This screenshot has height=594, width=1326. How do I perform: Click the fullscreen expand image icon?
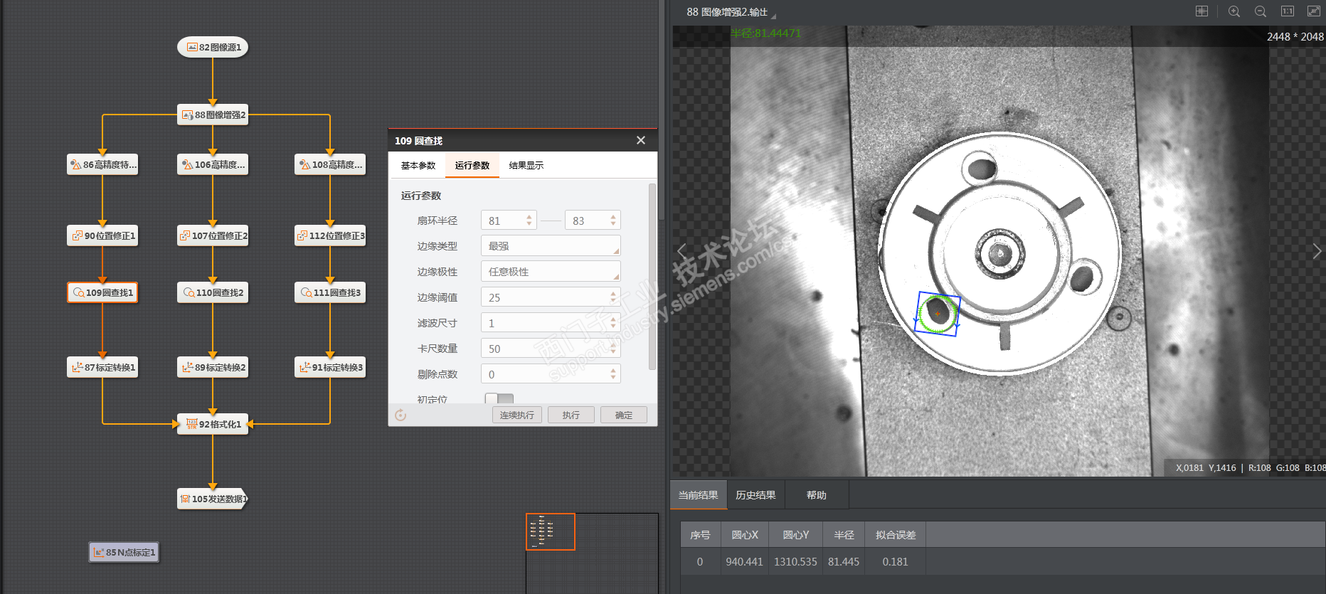tap(1314, 11)
